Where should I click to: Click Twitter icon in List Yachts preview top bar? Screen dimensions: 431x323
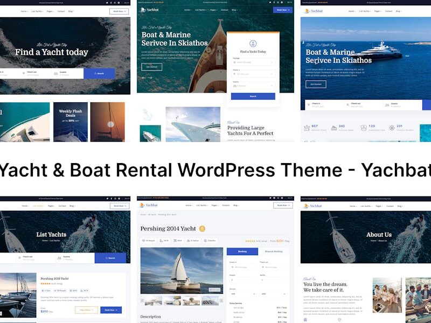[x=107, y=198]
